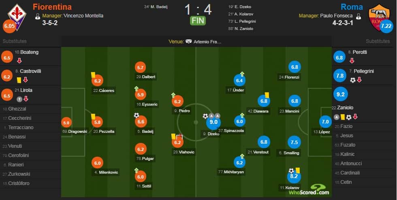Click the WhoScored.com logo
Viewport: 397px width, 200px height.
click(309, 189)
